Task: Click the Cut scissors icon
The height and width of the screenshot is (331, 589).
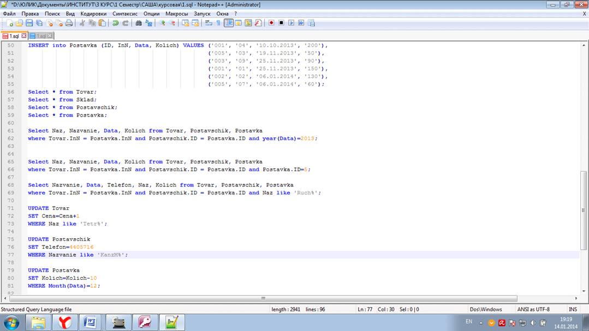Action: (82, 23)
